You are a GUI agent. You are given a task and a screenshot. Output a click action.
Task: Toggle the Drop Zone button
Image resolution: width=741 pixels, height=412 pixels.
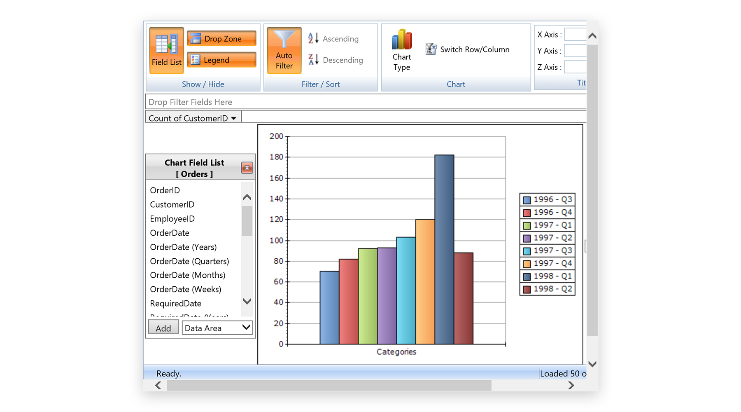pos(221,39)
